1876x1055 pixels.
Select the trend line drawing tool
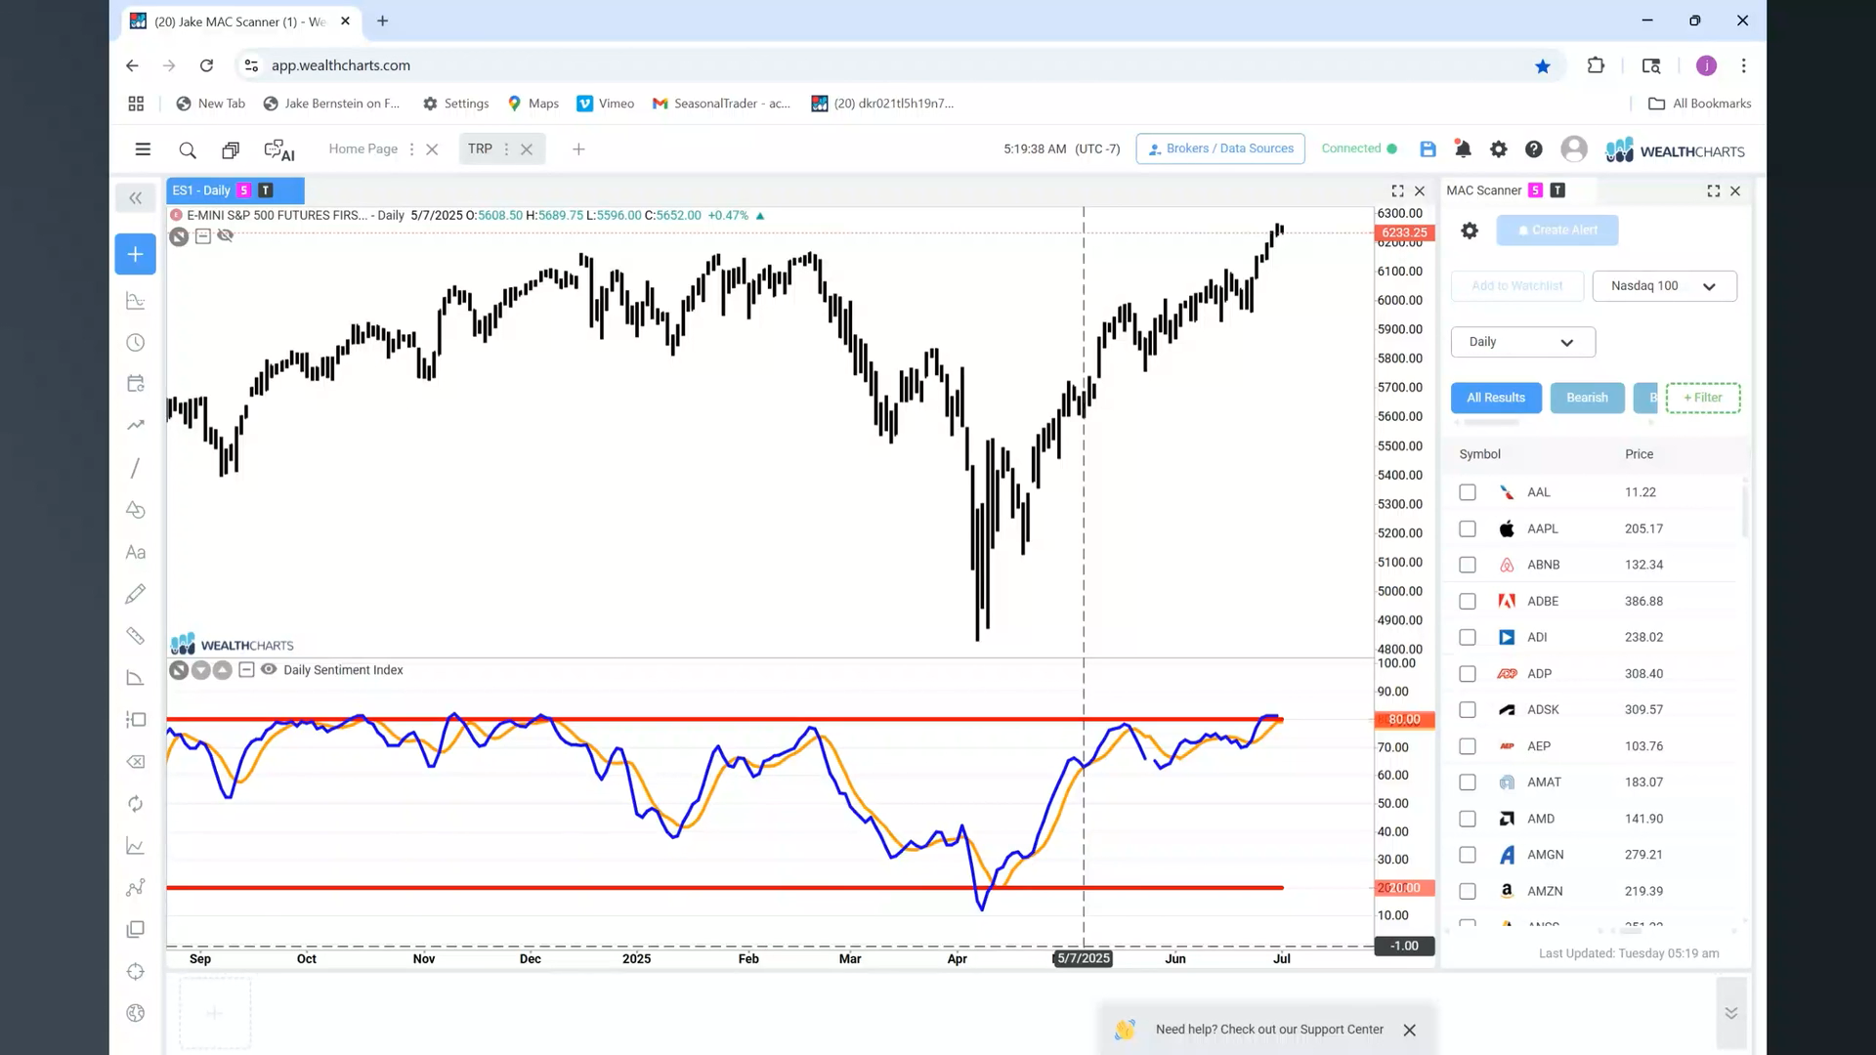[x=136, y=468]
